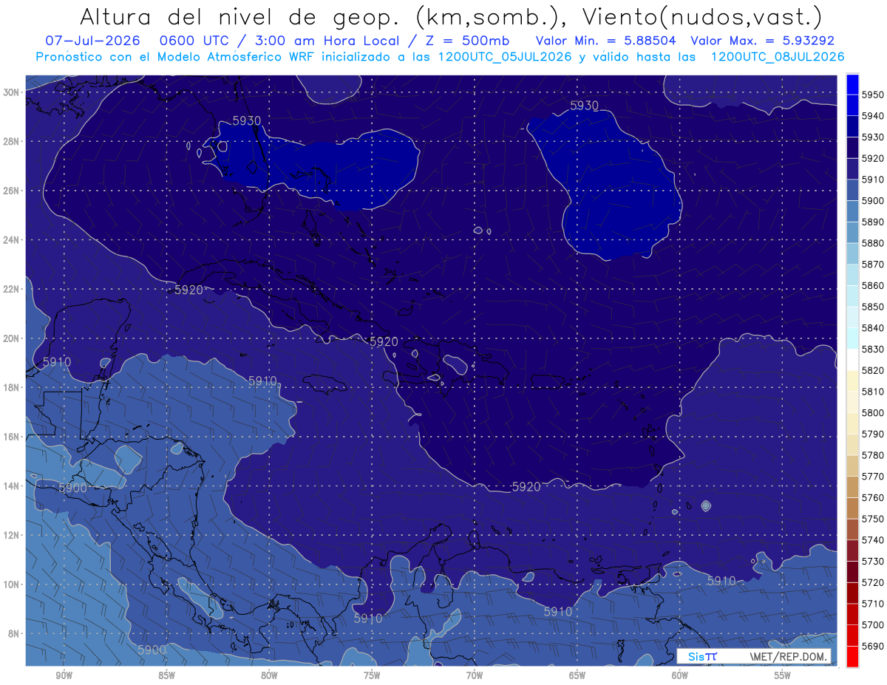Click the 65W longitude axis label
This screenshot has height=685, width=887.
577,675
